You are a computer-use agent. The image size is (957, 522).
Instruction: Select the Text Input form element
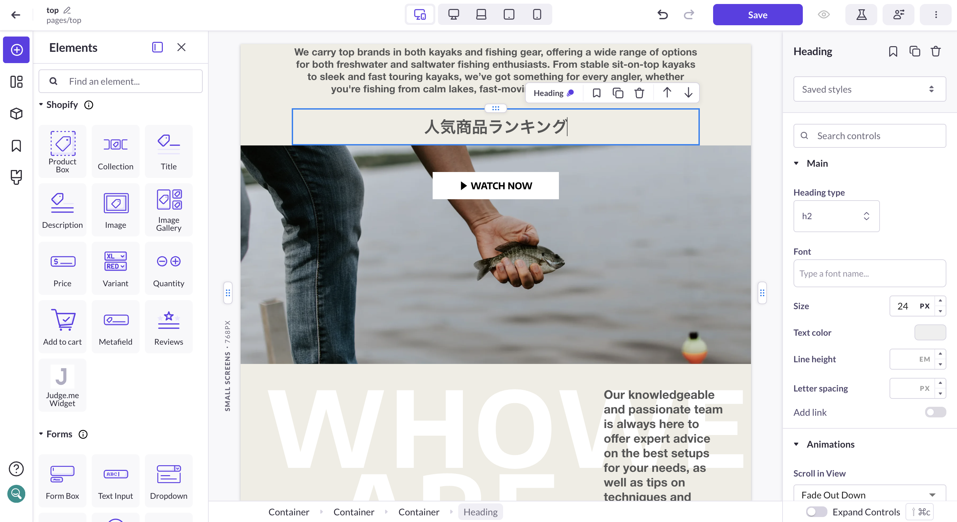coord(116,481)
